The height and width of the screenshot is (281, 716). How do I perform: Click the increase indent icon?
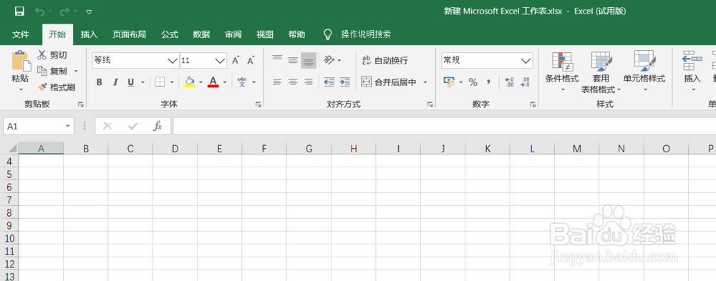(345, 82)
